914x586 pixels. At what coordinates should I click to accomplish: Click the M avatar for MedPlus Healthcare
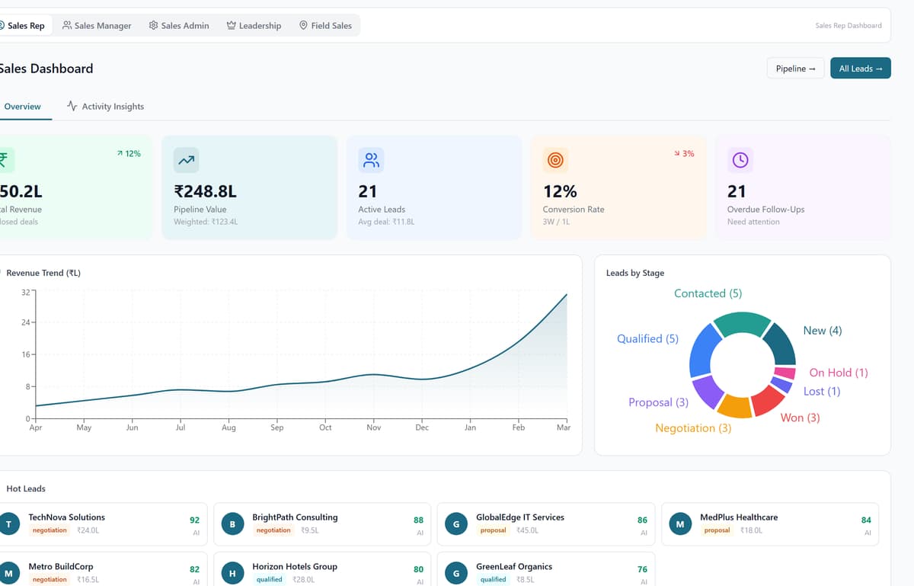pyautogui.click(x=680, y=524)
